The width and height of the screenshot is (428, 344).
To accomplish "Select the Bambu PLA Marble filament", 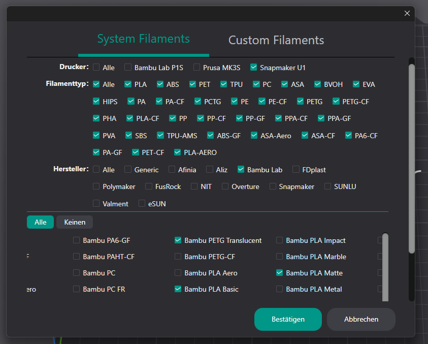I will 280,257.
